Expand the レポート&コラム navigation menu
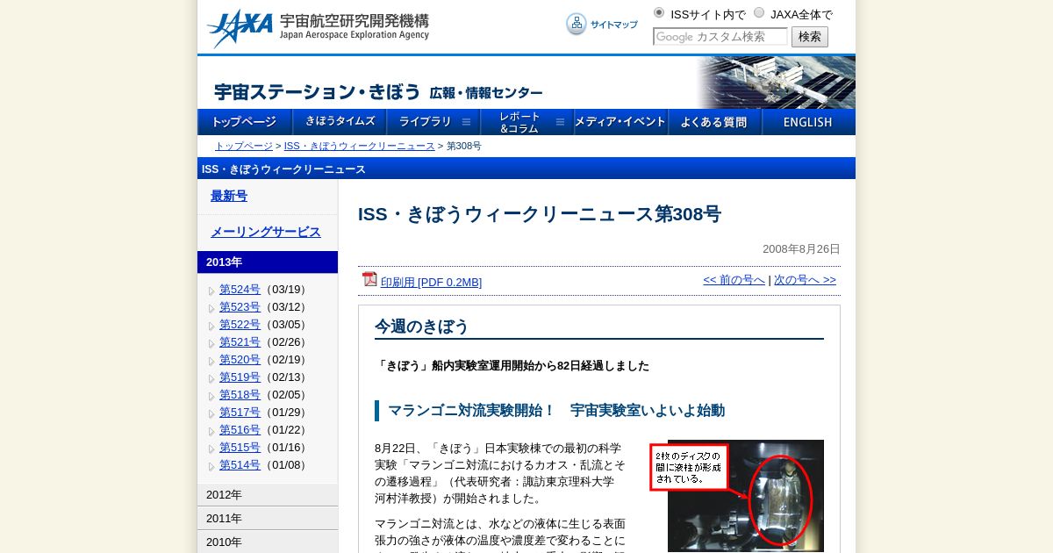 point(527,122)
